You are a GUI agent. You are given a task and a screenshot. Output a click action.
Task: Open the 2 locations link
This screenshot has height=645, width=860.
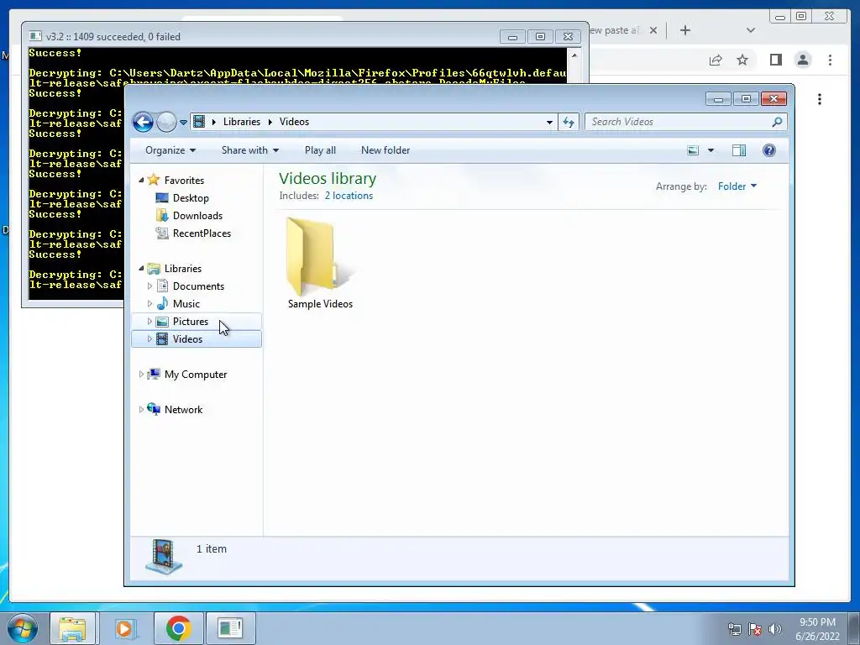pos(349,196)
